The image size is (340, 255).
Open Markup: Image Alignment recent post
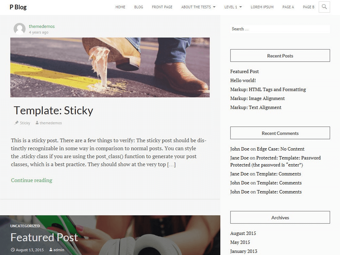[257, 99]
